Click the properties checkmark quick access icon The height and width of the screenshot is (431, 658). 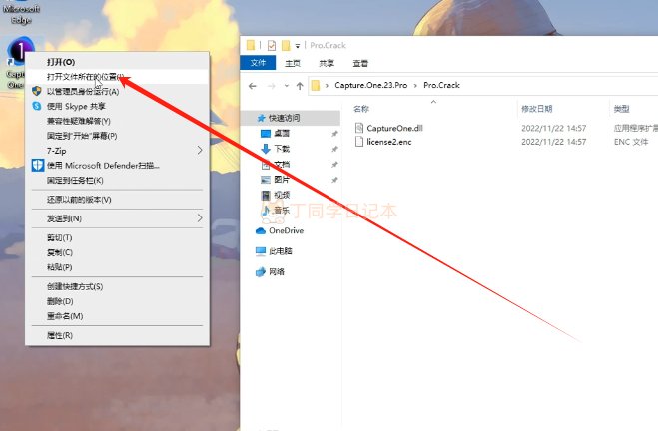click(272, 45)
